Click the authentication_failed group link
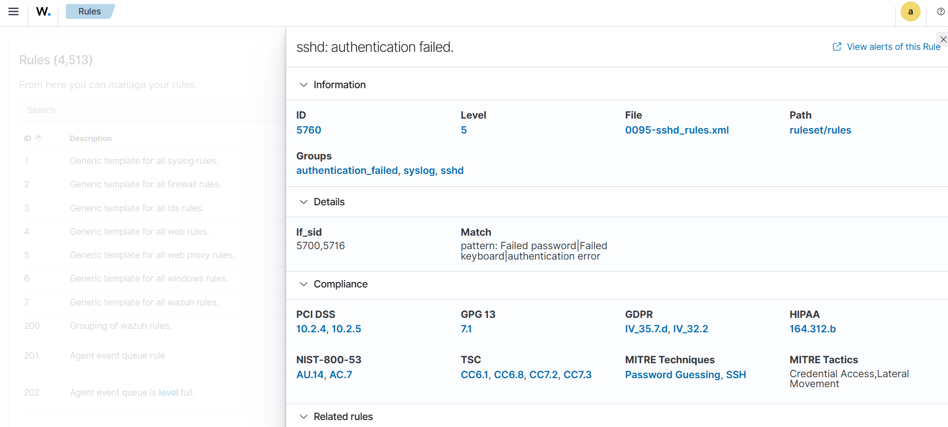Screen dimensions: 948x427 (347, 170)
